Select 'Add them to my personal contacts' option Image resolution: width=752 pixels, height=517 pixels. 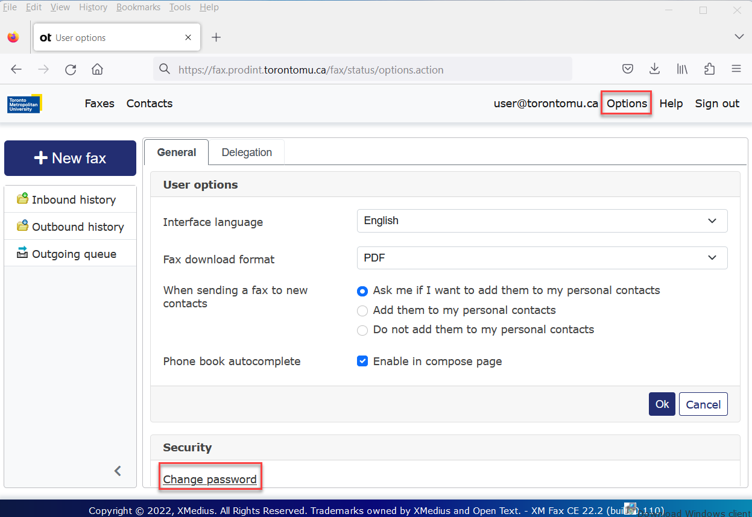coord(362,311)
